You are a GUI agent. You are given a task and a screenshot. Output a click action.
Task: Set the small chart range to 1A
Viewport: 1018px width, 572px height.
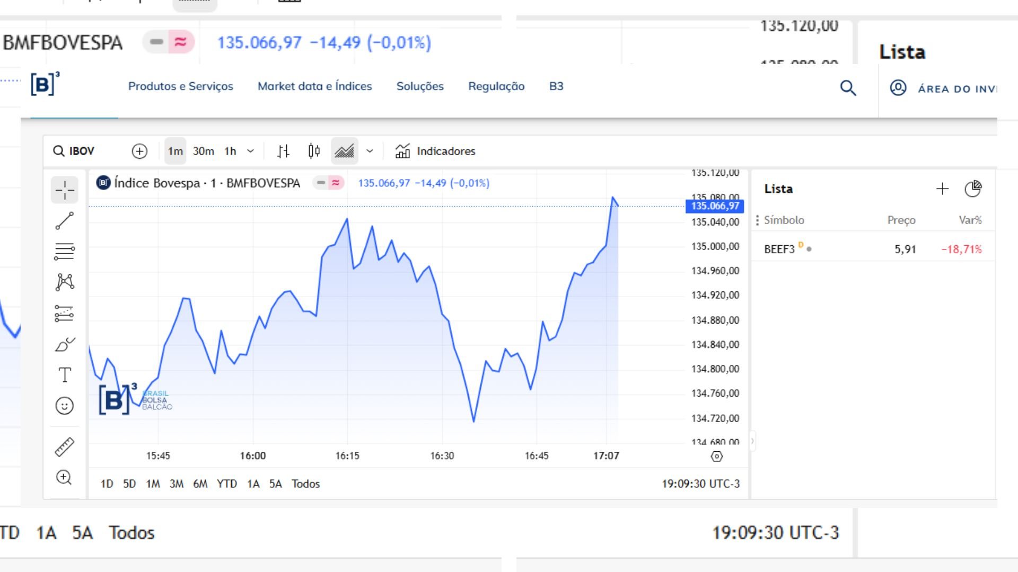pyautogui.click(x=253, y=484)
